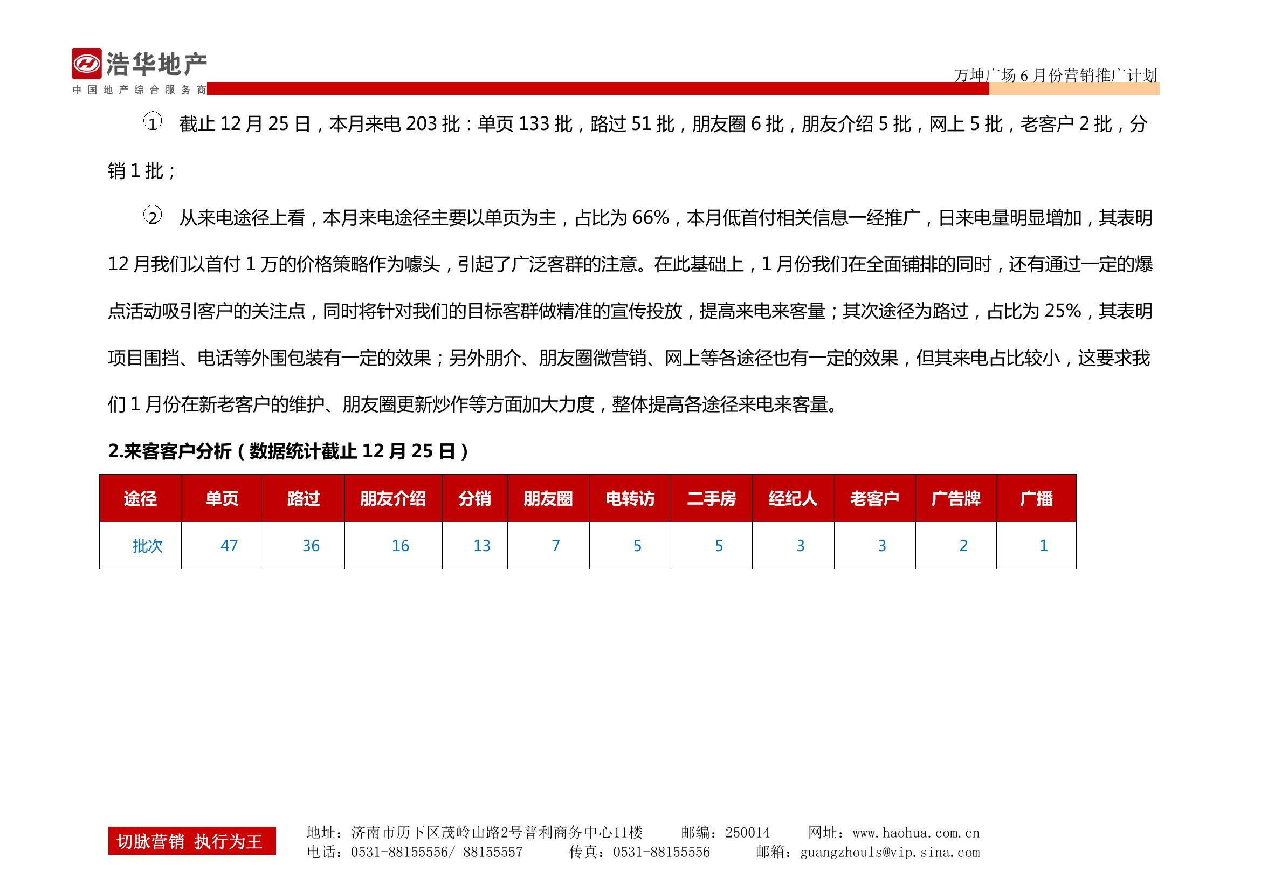Image resolution: width=1261 pixels, height=892 pixels.
Task: Click the circled number 2 bullet
Action: click(152, 216)
